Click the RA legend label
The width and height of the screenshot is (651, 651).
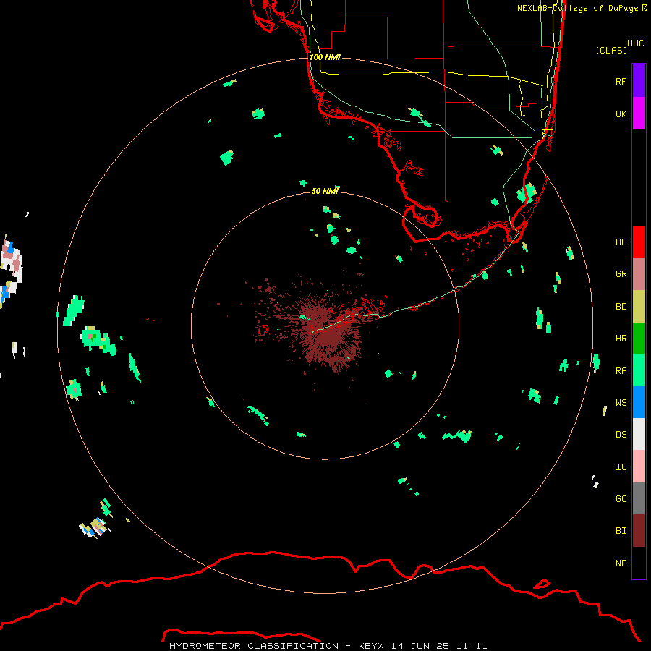[x=621, y=370]
